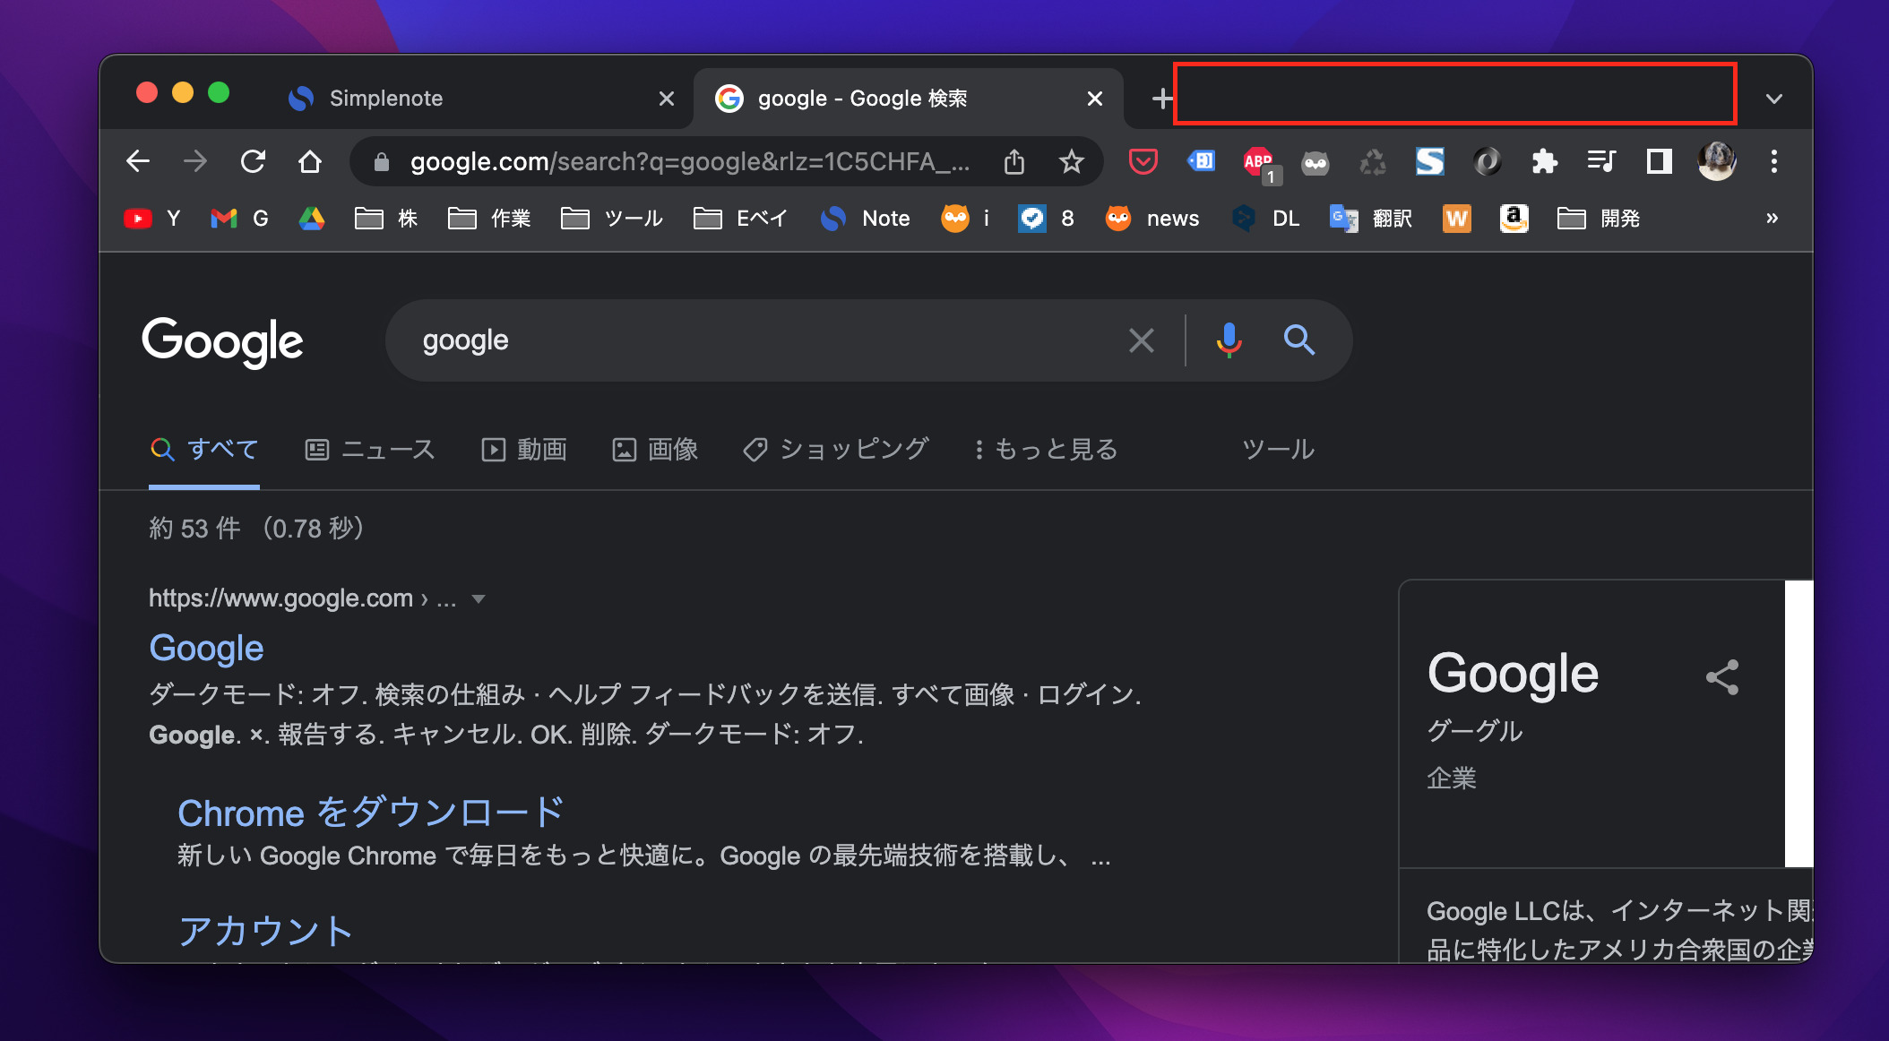Share this page using the share icon
The width and height of the screenshot is (1889, 1041).
[1014, 161]
